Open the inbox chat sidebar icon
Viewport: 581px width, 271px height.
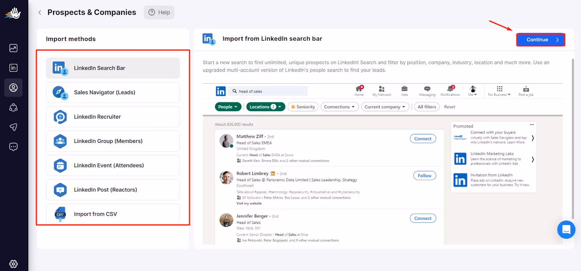pos(13,147)
